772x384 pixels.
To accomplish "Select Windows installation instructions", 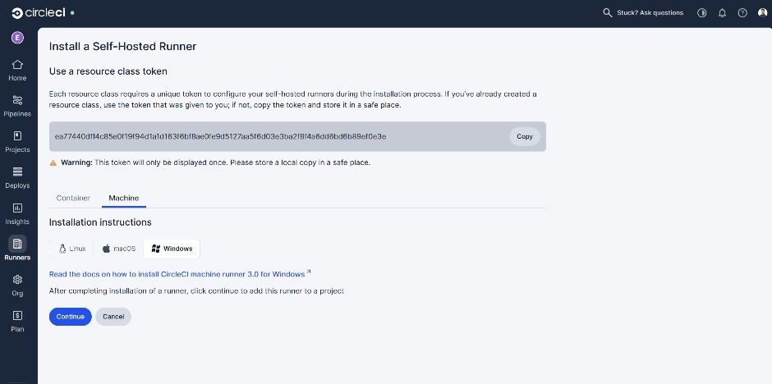I will tap(172, 249).
